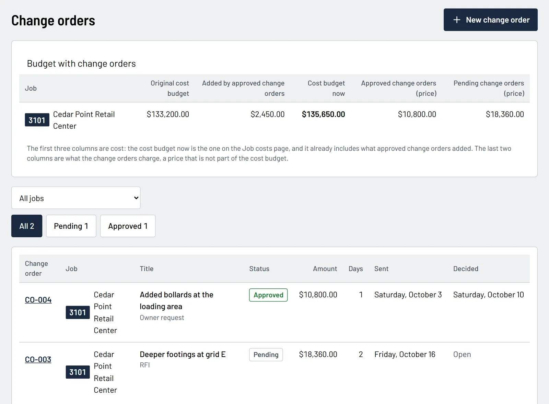Click pending change orders price $18,360.00 in budget

click(x=505, y=114)
